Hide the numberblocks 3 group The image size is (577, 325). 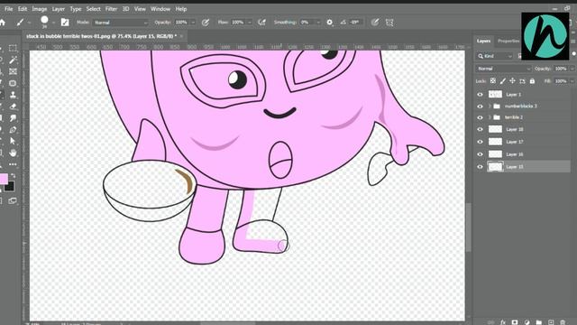point(480,107)
